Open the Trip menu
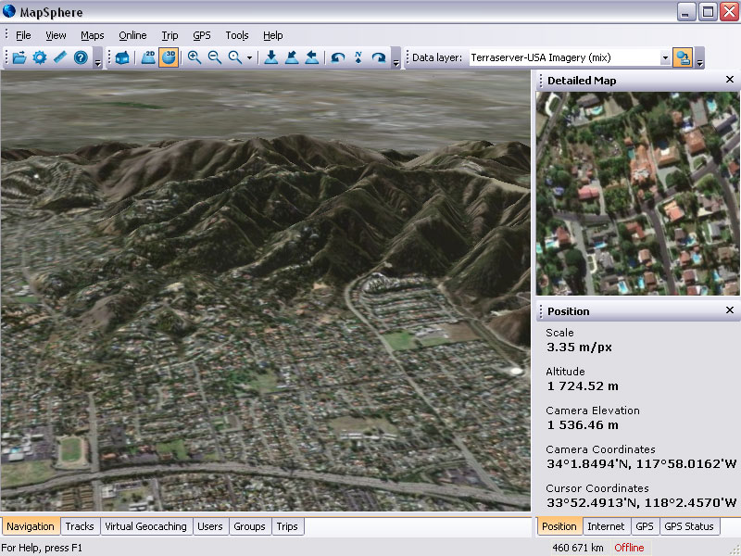Viewport: 741px width, 556px height. [170, 35]
